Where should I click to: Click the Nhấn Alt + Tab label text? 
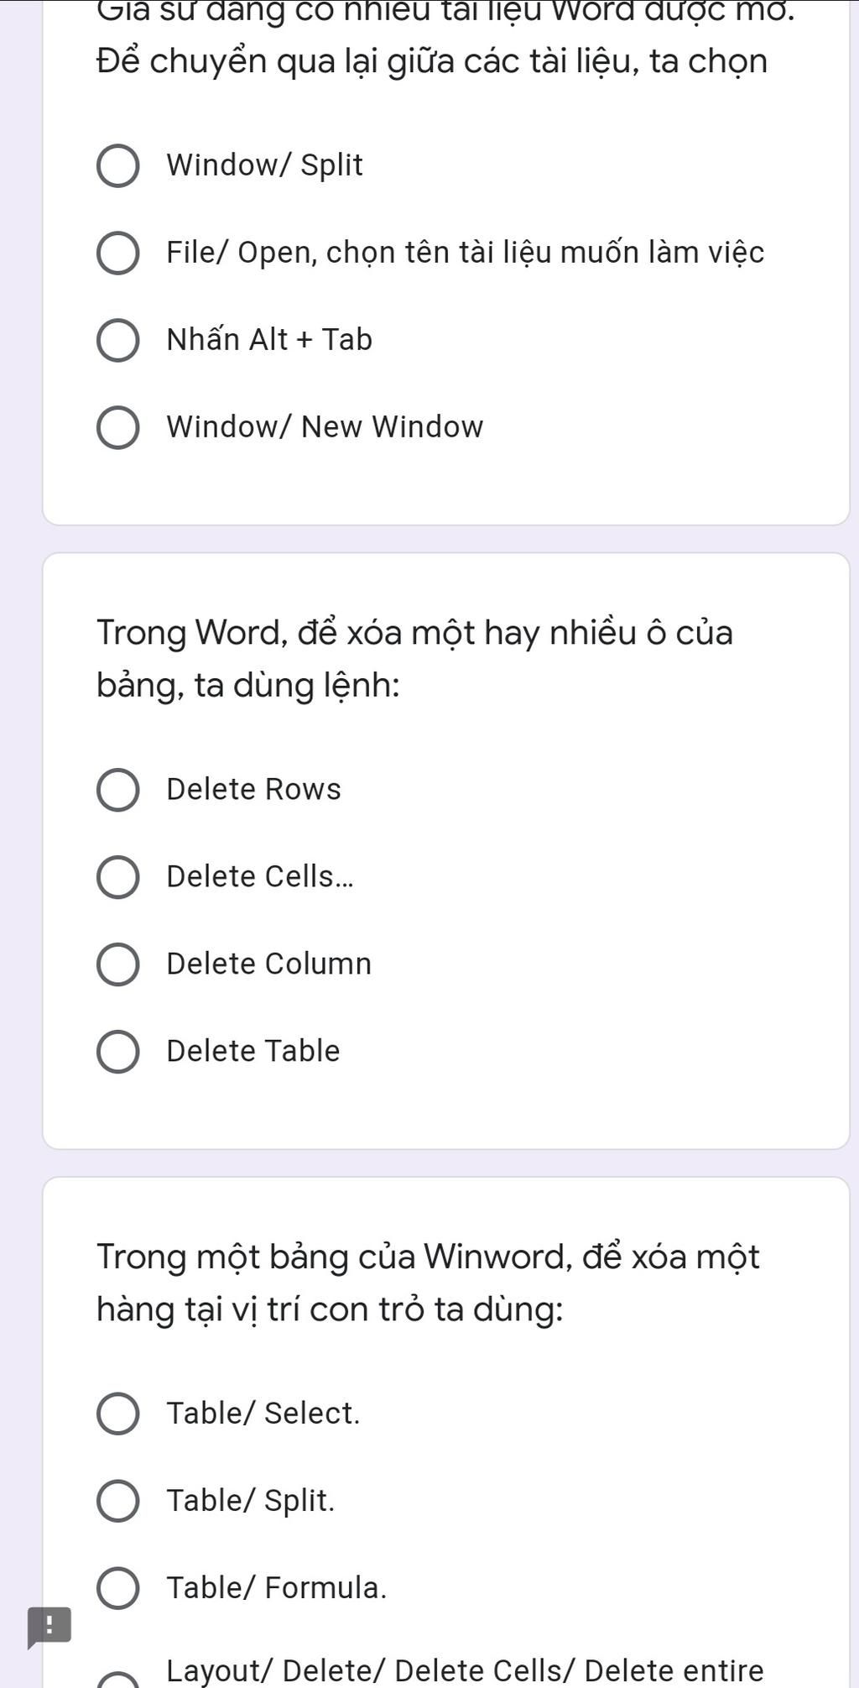[x=269, y=340]
